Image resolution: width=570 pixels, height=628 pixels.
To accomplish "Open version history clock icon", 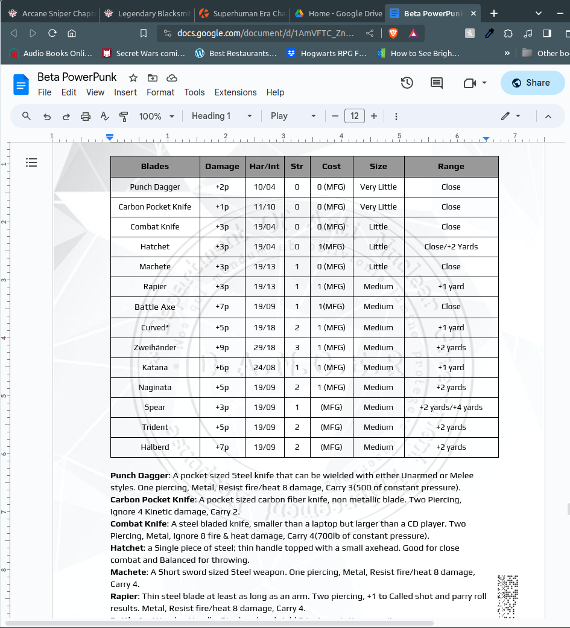I will (407, 83).
